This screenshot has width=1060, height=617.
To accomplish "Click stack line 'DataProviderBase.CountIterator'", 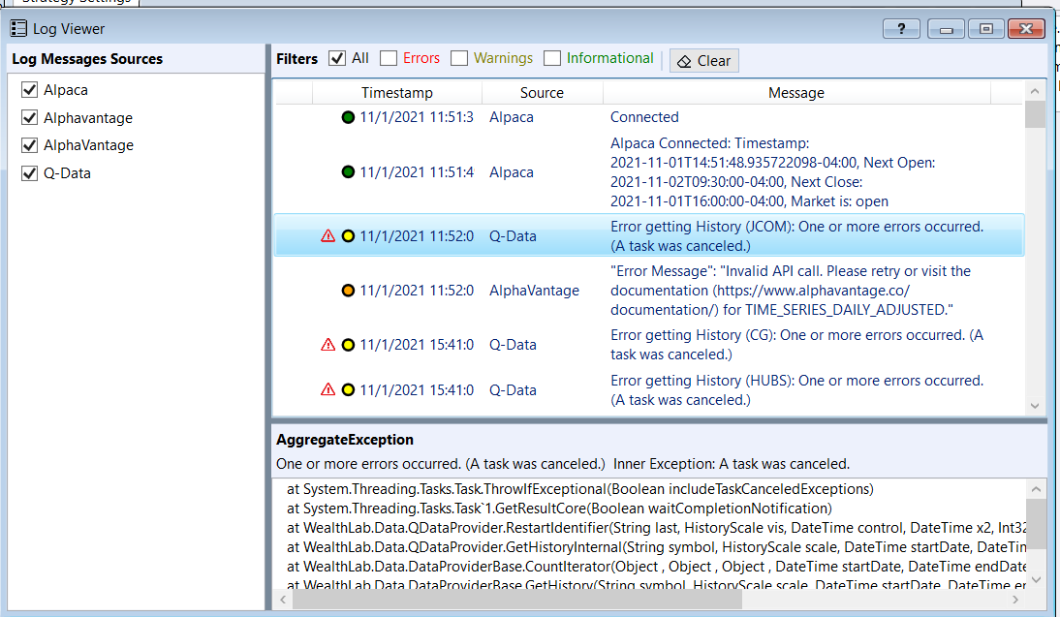I will point(656,567).
